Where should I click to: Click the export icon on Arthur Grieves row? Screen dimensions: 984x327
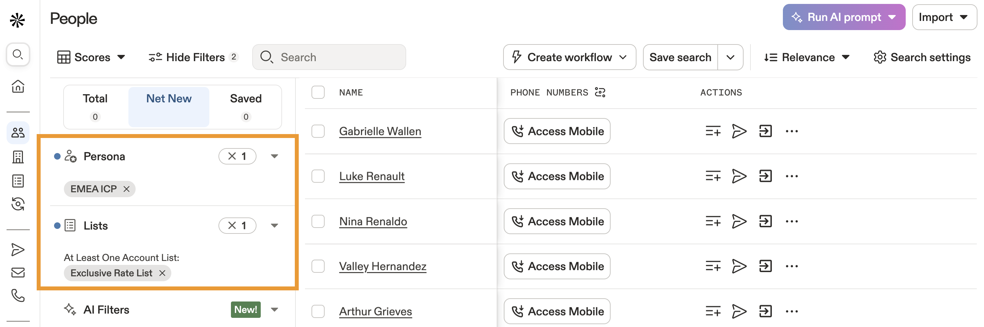point(765,311)
